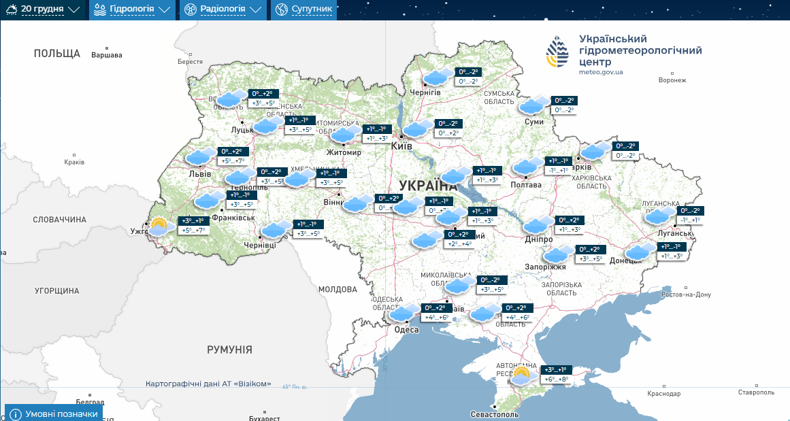Open the Умовні позначки legend
The width and height of the screenshot is (790, 421).
pyautogui.click(x=61, y=414)
